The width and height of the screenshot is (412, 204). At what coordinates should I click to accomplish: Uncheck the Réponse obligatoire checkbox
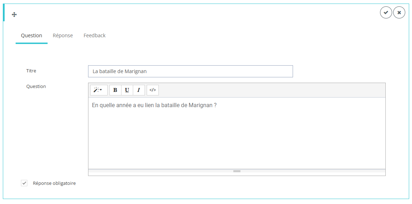pos(24,183)
